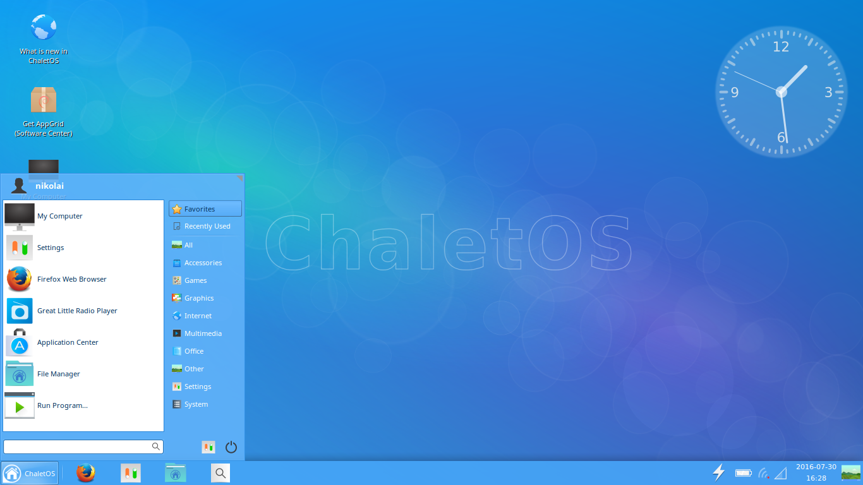Click the settings icon beside power button
This screenshot has height=485, width=863.
208,447
